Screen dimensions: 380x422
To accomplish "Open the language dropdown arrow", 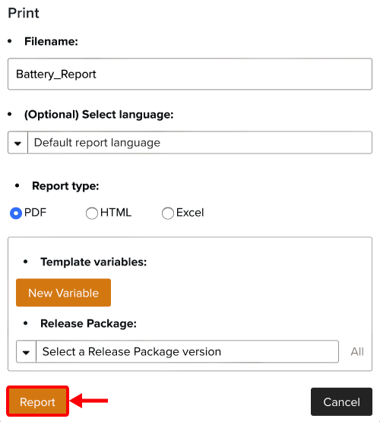I will coord(17,143).
